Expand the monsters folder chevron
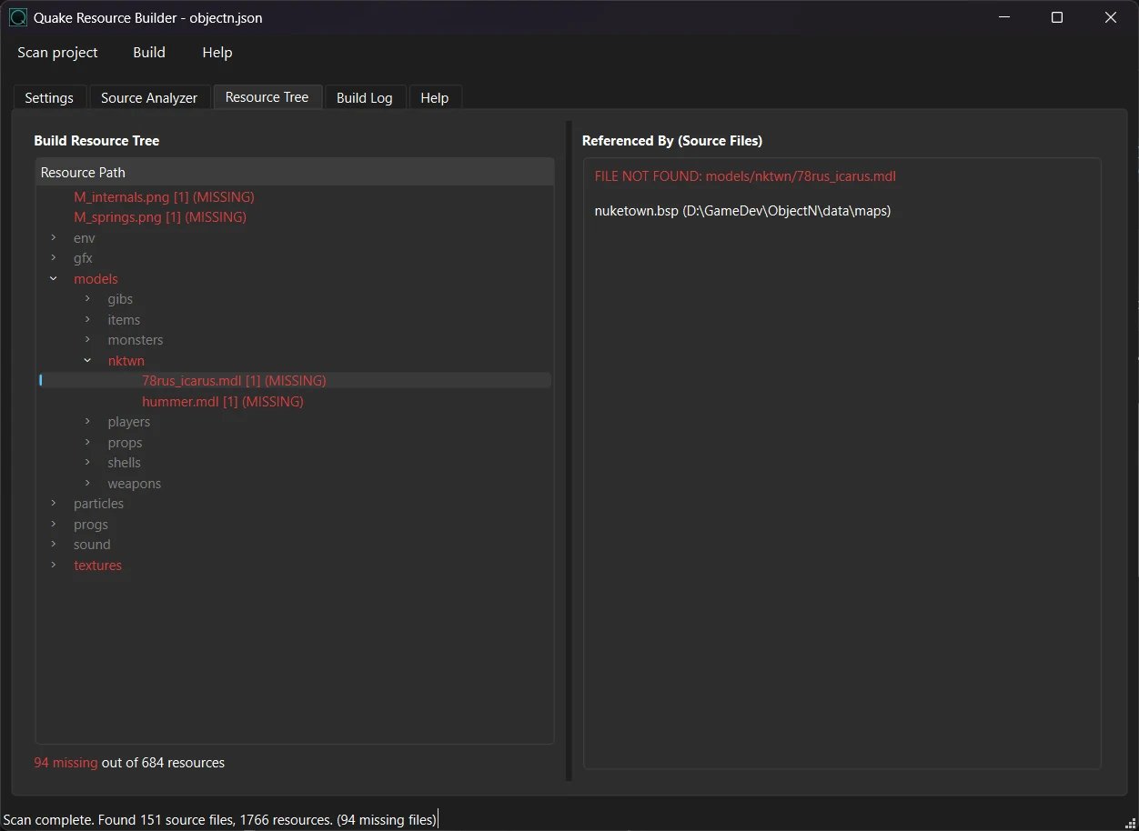This screenshot has width=1139, height=831. pyautogui.click(x=87, y=340)
